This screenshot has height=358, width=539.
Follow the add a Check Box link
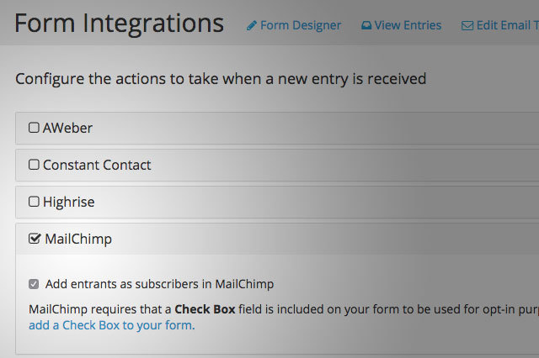click(x=112, y=325)
